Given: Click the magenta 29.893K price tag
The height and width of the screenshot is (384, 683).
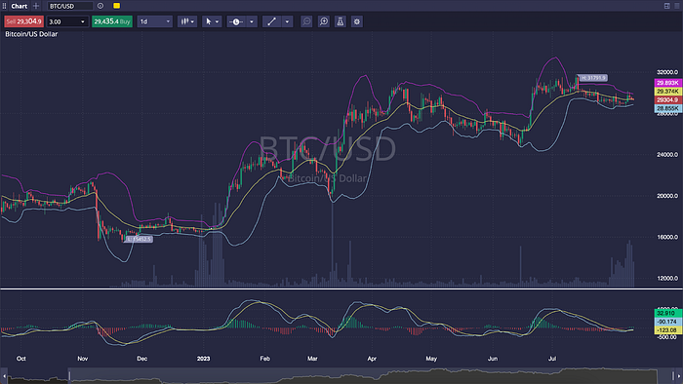Looking at the screenshot, I should [667, 83].
